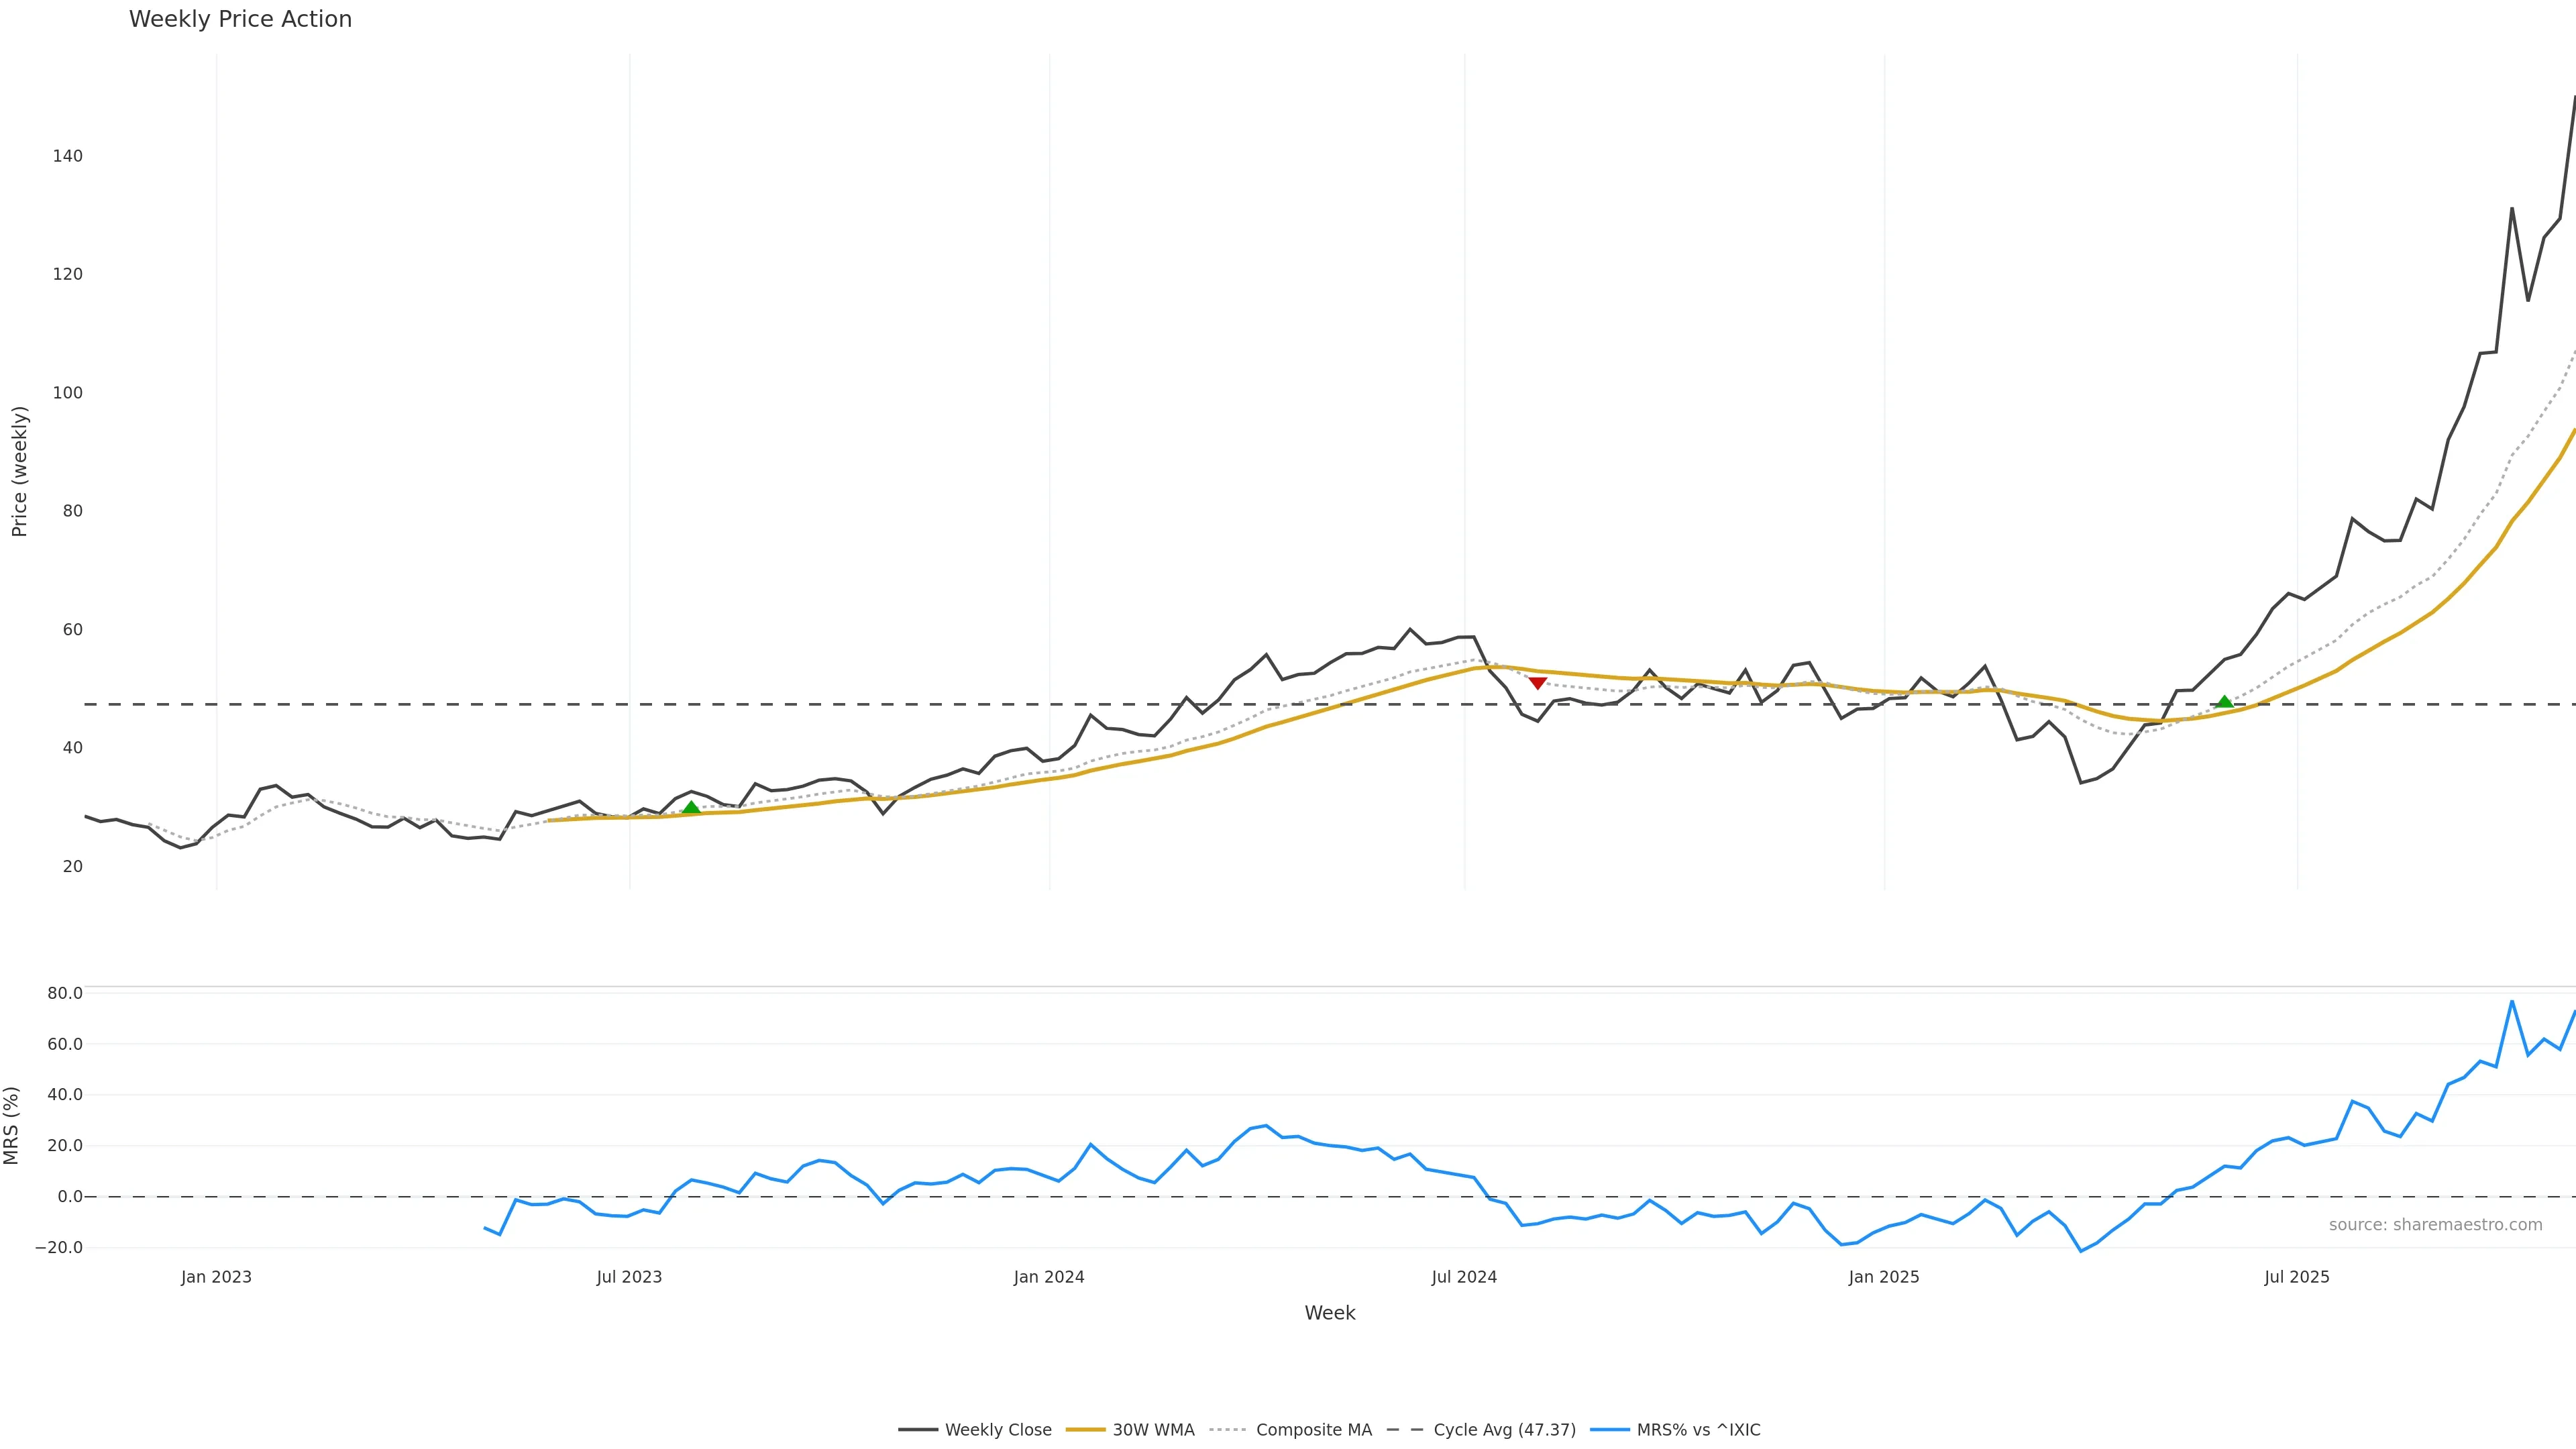Click the Weekly Price Action chart title
This screenshot has height=1449, width=2576.
pyautogui.click(x=240, y=19)
